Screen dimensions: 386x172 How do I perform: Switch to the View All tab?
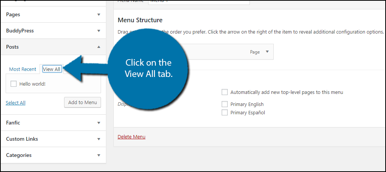pos(52,69)
